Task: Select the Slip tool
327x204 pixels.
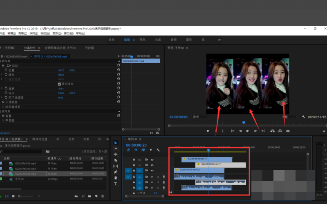Action: [116, 166]
